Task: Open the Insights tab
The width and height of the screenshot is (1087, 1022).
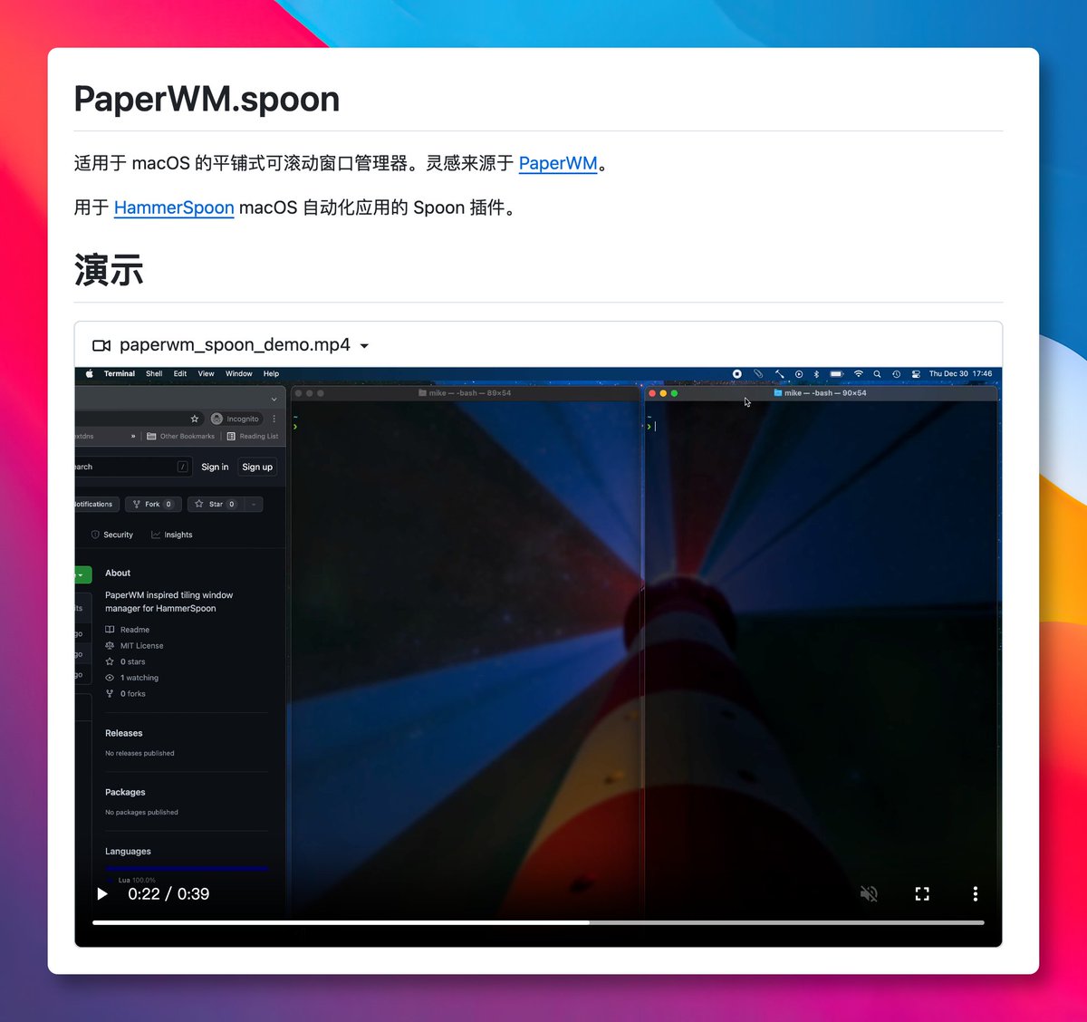Action: tap(172, 535)
